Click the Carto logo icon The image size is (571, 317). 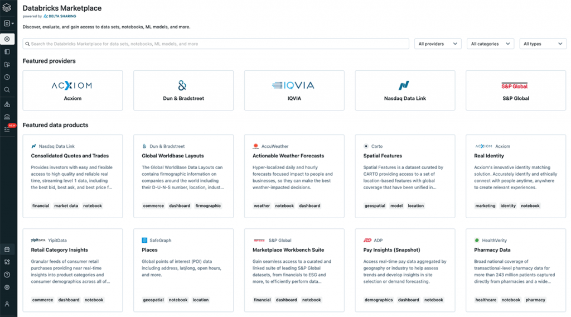(366, 146)
